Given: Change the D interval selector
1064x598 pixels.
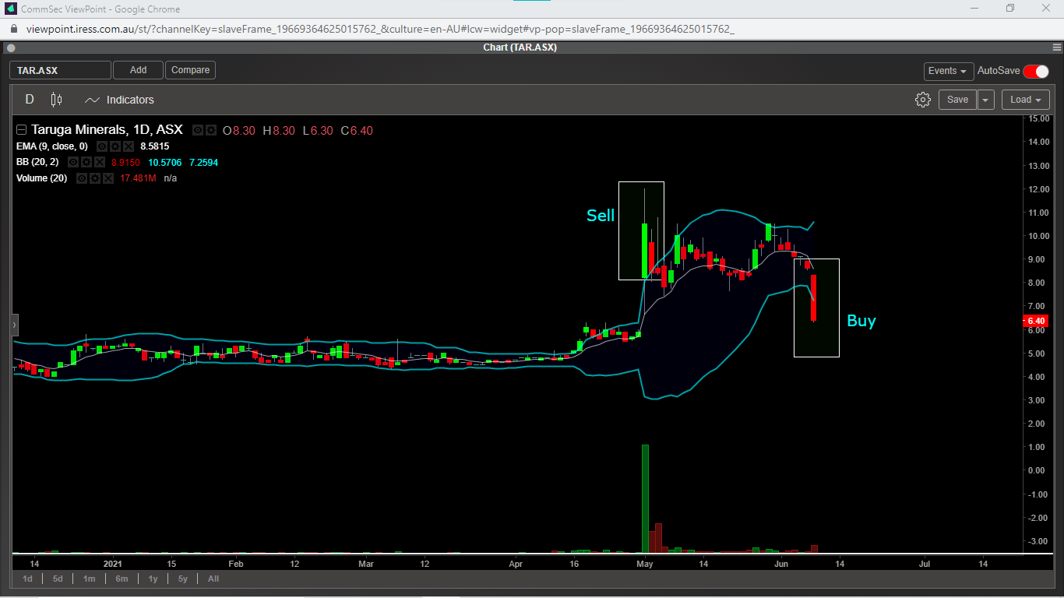Looking at the screenshot, I should [30, 100].
